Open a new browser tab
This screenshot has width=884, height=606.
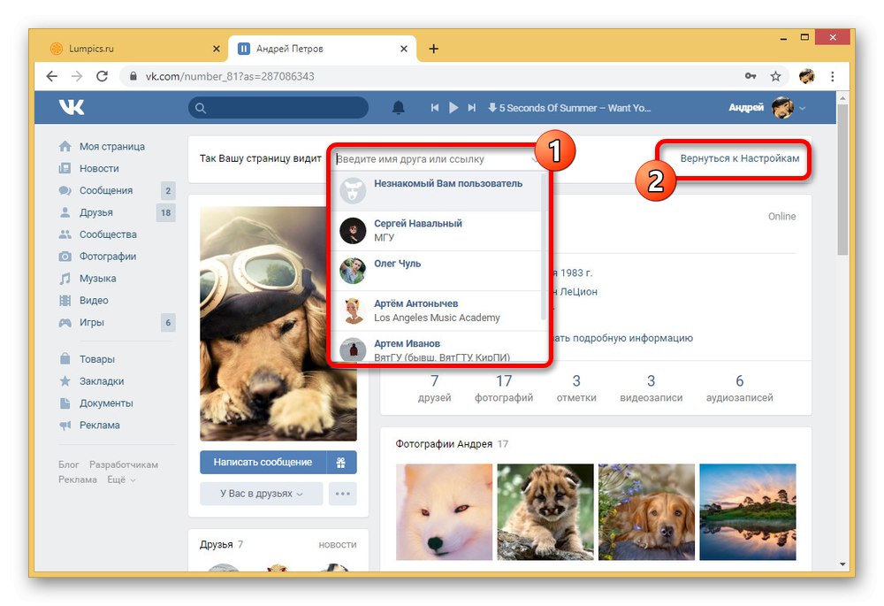[x=433, y=49]
